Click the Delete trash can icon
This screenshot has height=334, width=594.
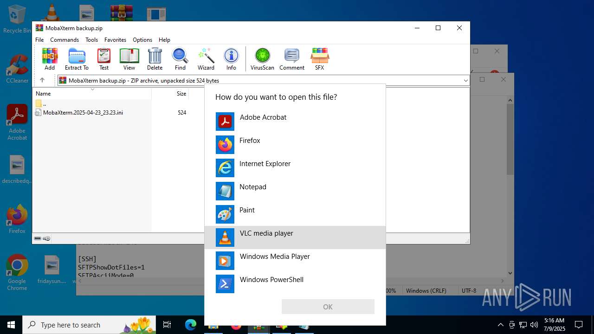click(155, 59)
